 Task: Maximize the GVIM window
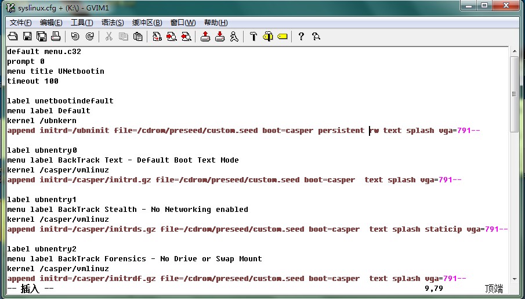(x=484, y=6)
